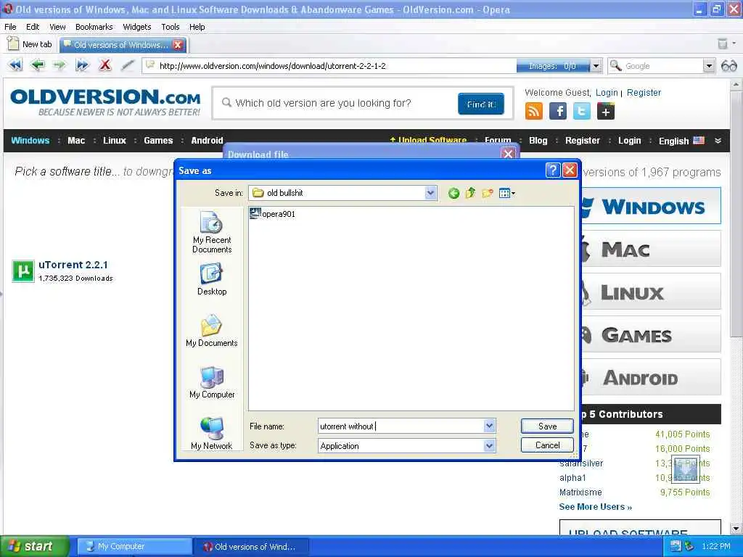Expand the Save in folder dropdown
This screenshot has height=557, width=743.
click(x=430, y=193)
